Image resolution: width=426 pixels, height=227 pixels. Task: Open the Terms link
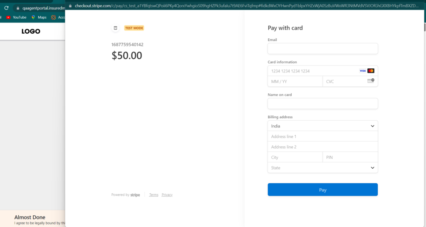[154, 195]
